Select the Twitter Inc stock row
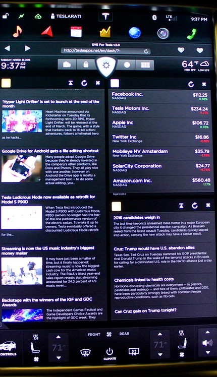217x377 pixels. click(x=161, y=139)
